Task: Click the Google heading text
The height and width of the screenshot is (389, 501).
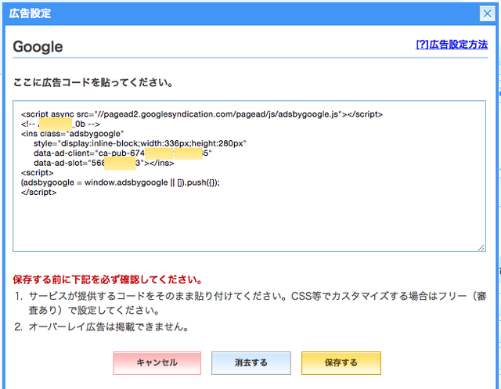Action: 38,47
